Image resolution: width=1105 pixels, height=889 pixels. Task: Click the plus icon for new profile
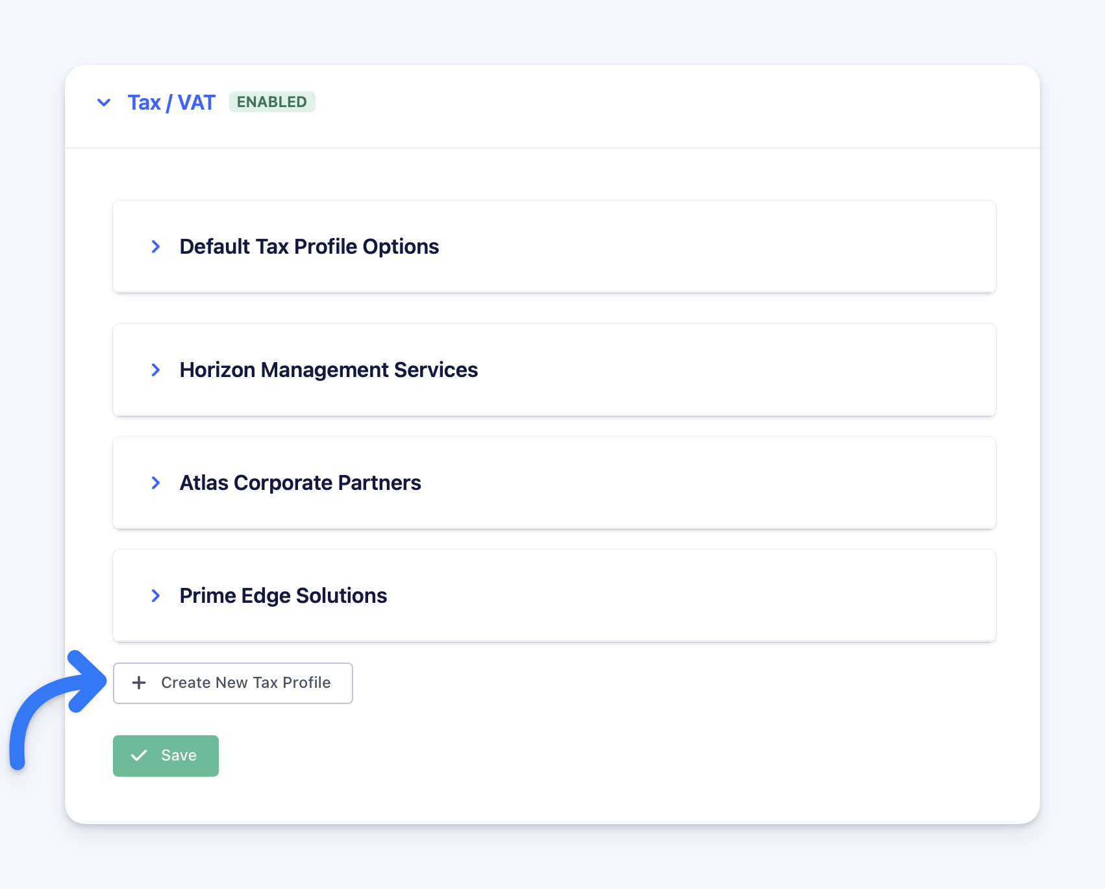click(139, 683)
